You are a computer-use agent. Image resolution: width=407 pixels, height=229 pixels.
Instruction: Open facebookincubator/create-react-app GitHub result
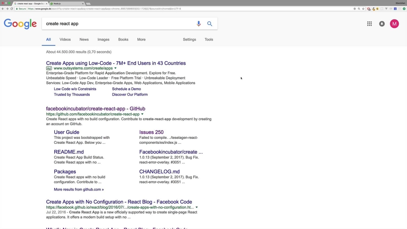96,109
